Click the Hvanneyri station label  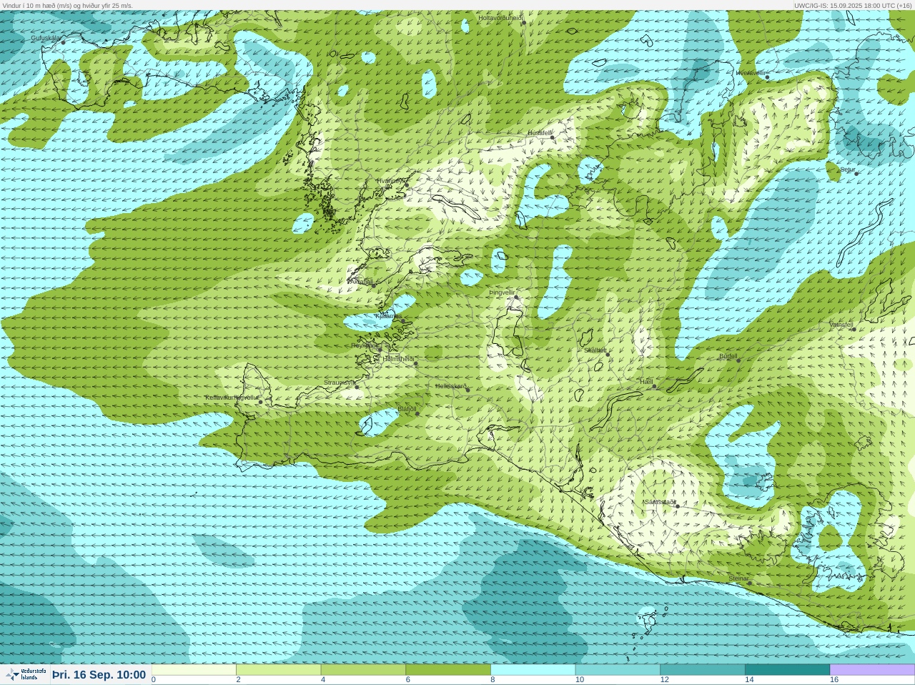(x=390, y=181)
